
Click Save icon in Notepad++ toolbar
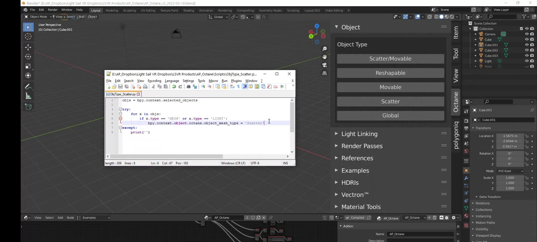pos(120,87)
